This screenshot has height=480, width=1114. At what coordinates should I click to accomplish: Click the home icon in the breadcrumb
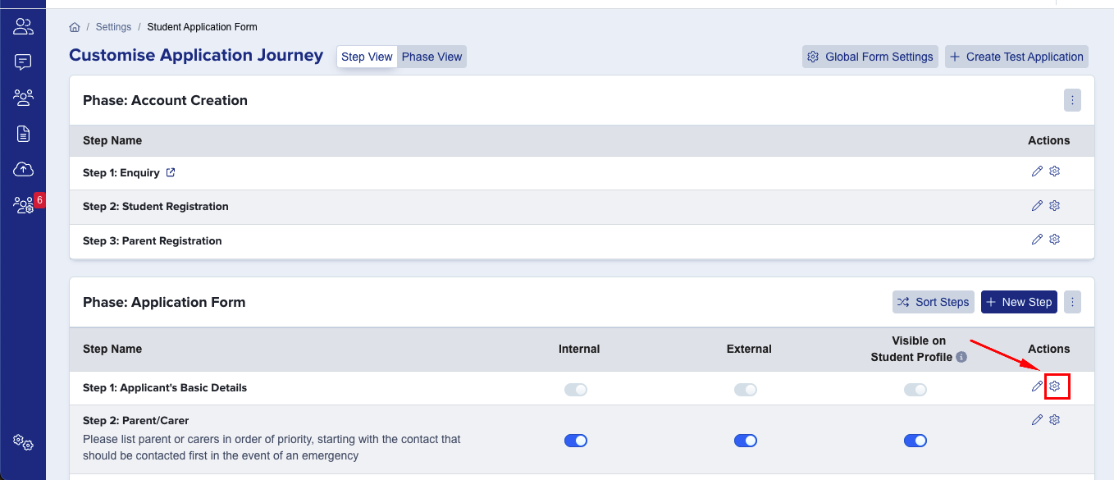tap(75, 27)
